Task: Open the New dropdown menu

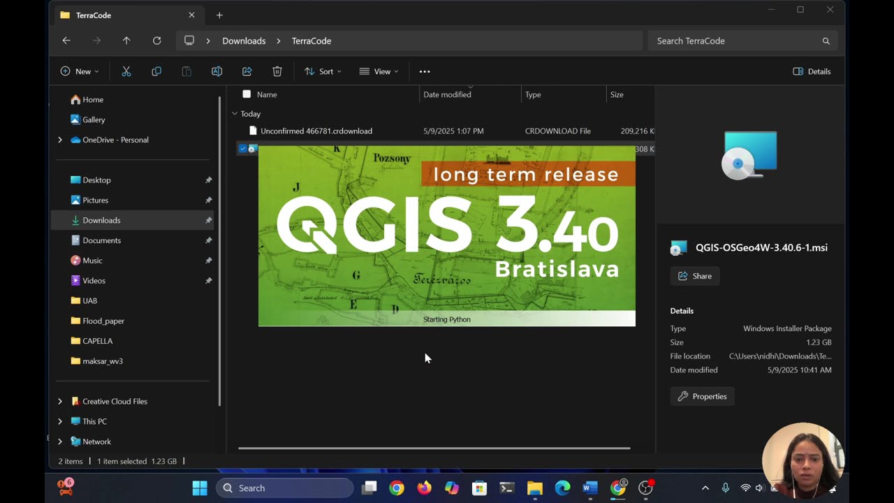Action: click(x=80, y=71)
